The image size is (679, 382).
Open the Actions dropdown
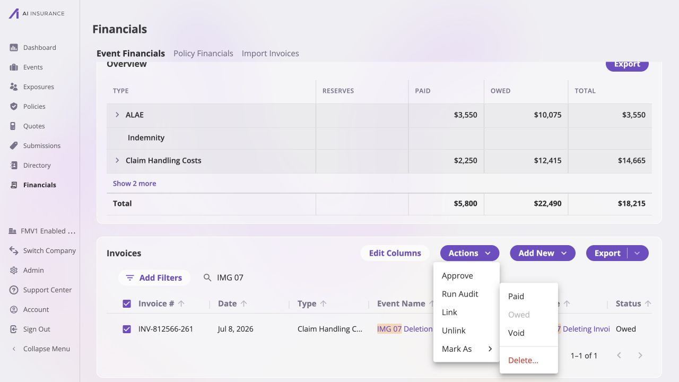pyautogui.click(x=469, y=253)
